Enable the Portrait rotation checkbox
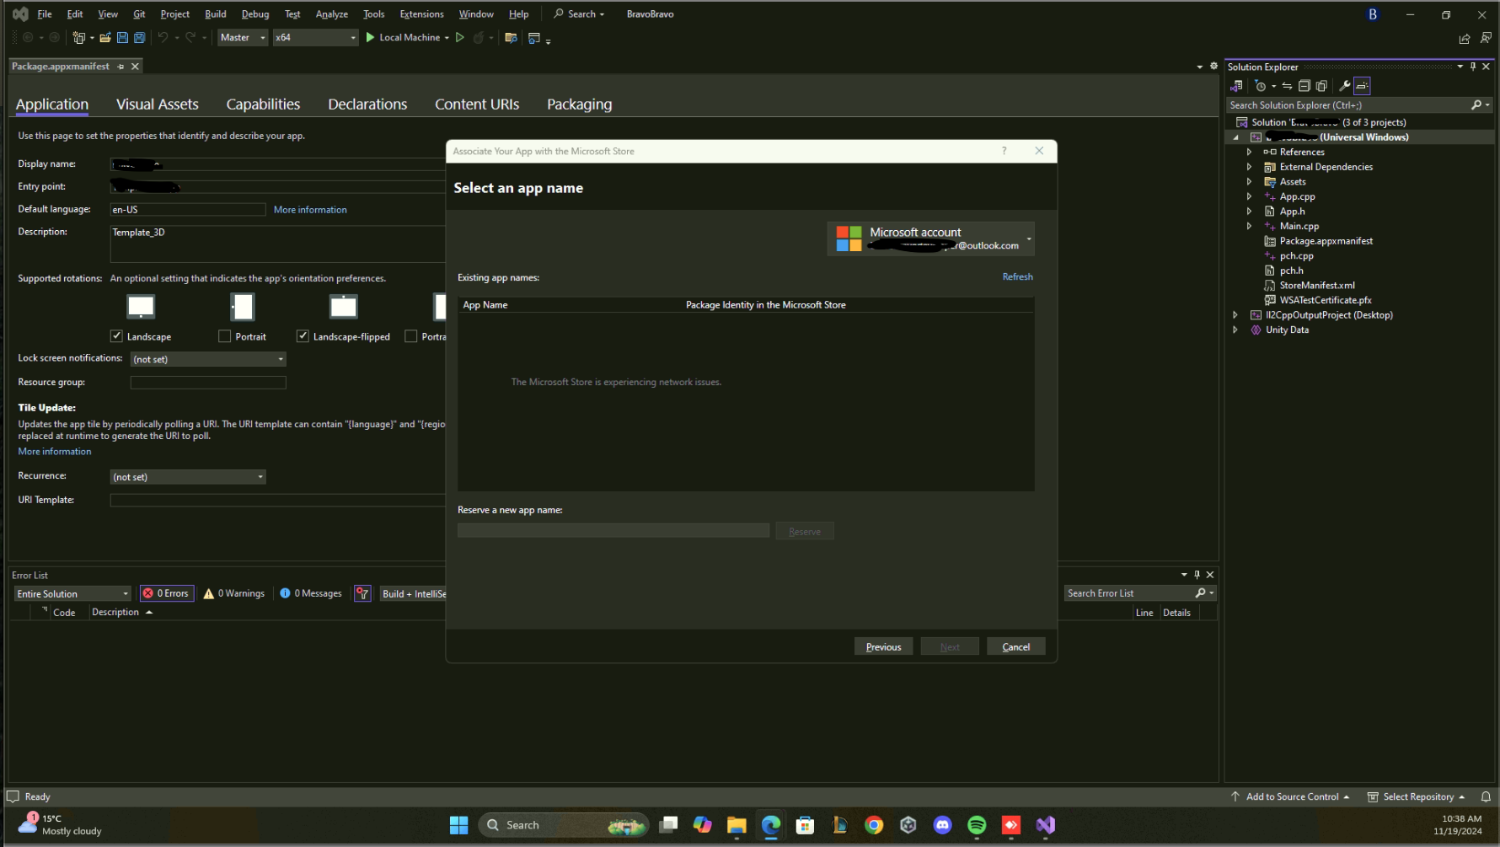 click(x=224, y=336)
